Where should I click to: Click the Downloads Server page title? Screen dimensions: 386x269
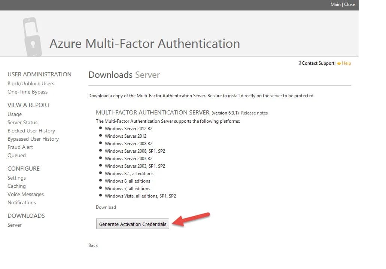pyautogui.click(x=124, y=75)
